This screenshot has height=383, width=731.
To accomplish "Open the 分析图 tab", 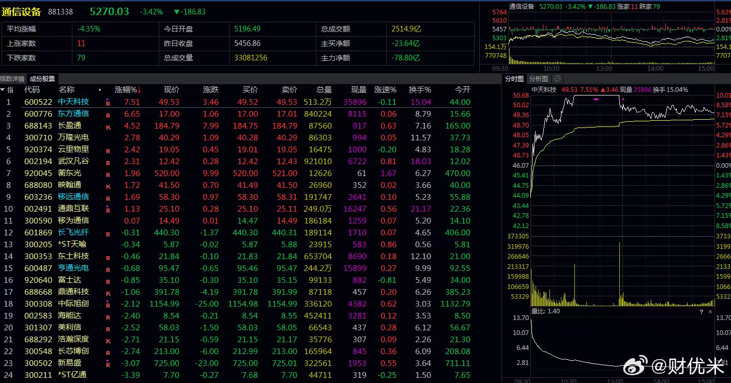I will point(539,79).
